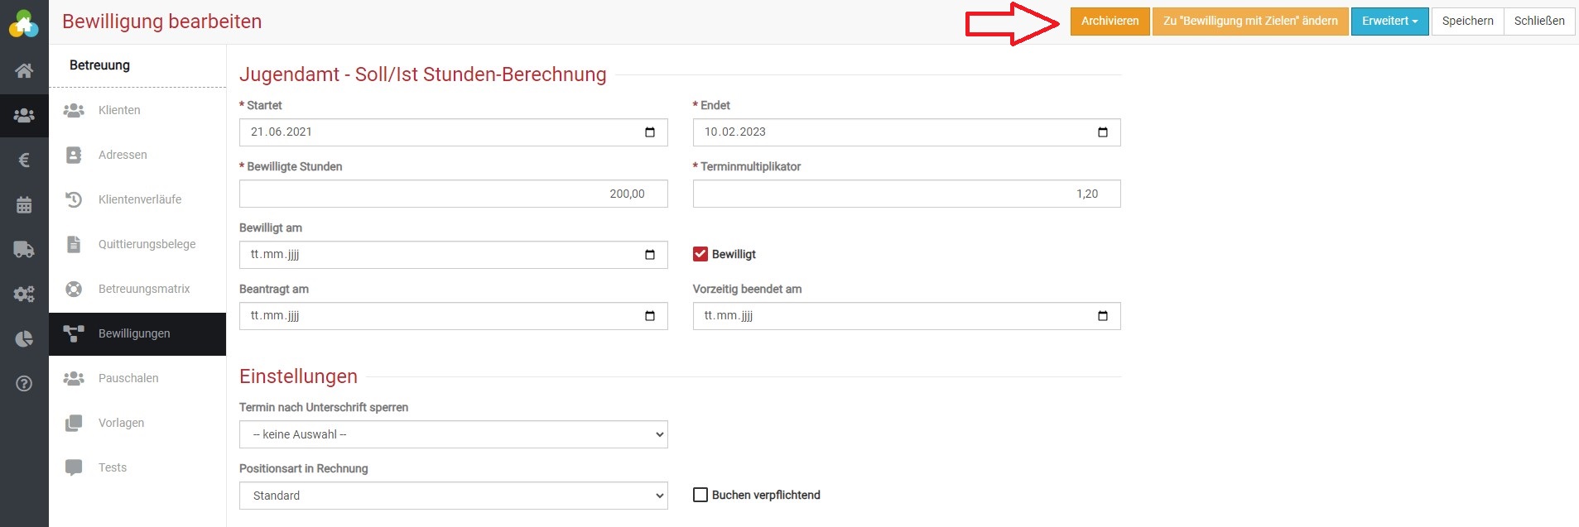The width and height of the screenshot is (1579, 527).
Task: Select the group users icon in the dark sidebar
Action: coord(24,115)
